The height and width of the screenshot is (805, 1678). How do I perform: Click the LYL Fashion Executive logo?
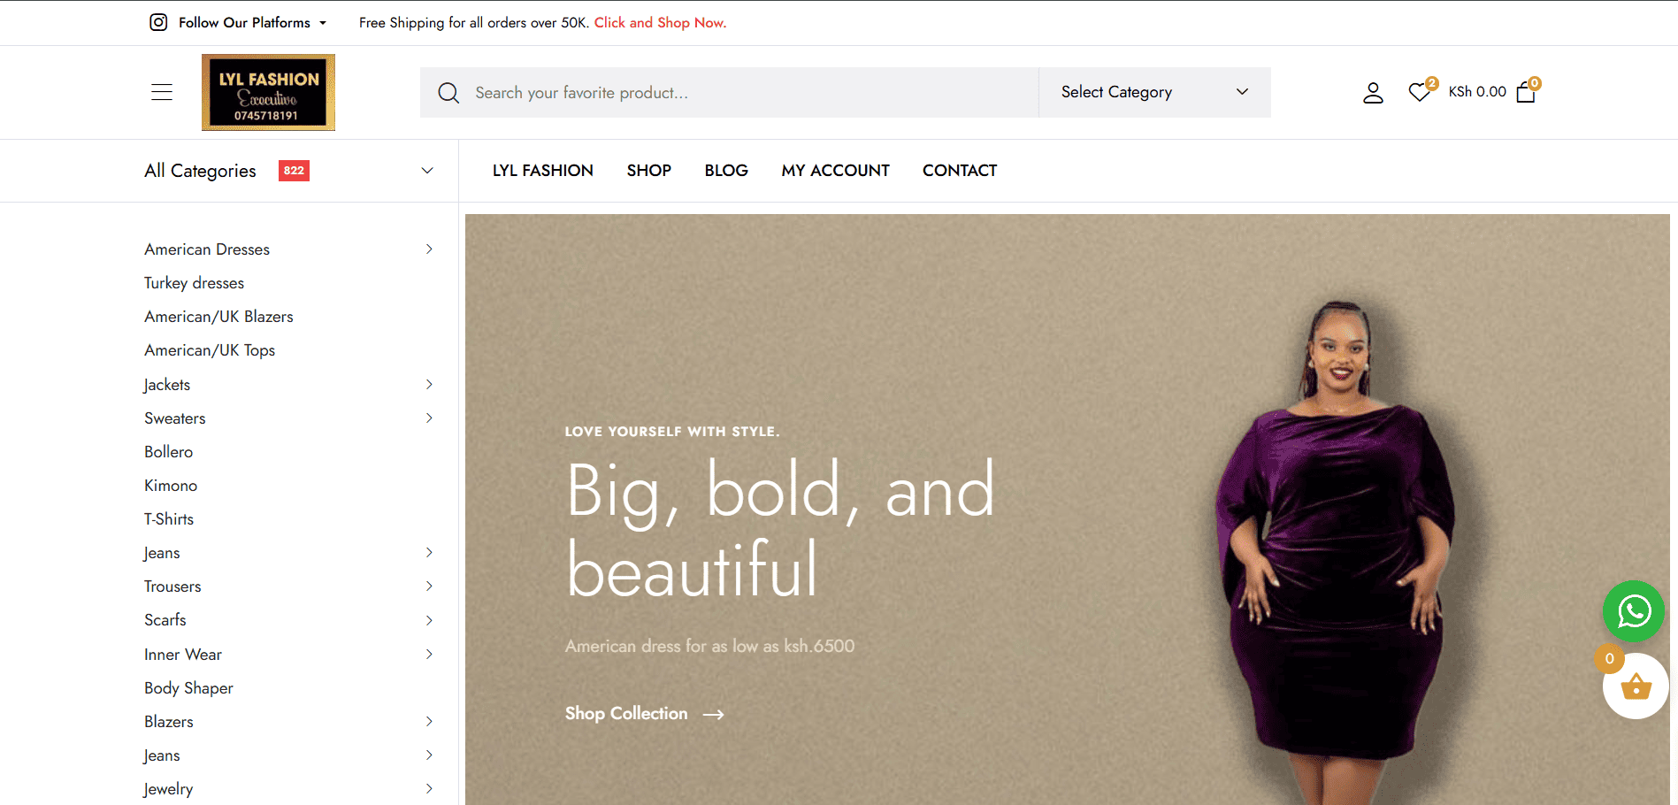[268, 93]
